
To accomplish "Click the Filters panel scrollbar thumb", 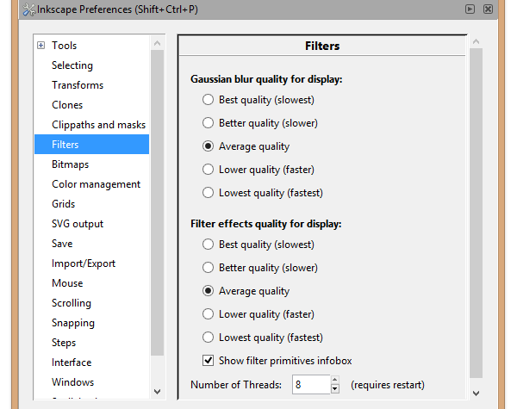I will (x=476, y=214).
